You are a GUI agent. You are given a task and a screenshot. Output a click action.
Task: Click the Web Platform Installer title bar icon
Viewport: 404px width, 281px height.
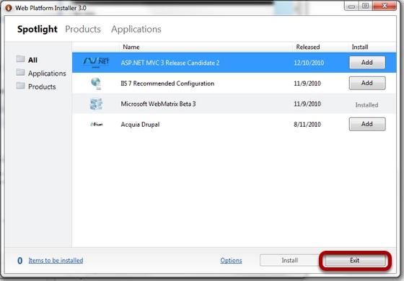(x=9, y=8)
